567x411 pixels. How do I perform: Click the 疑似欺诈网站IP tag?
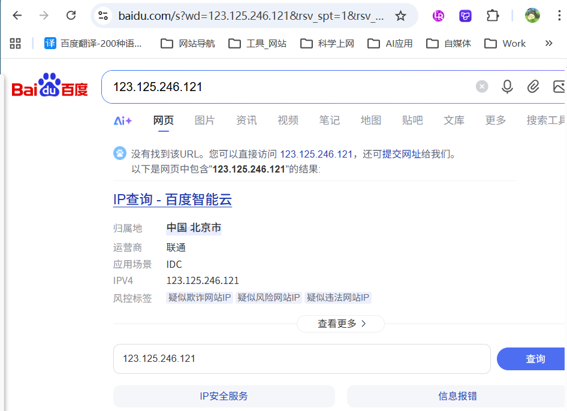pyautogui.click(x=200, y=298)
